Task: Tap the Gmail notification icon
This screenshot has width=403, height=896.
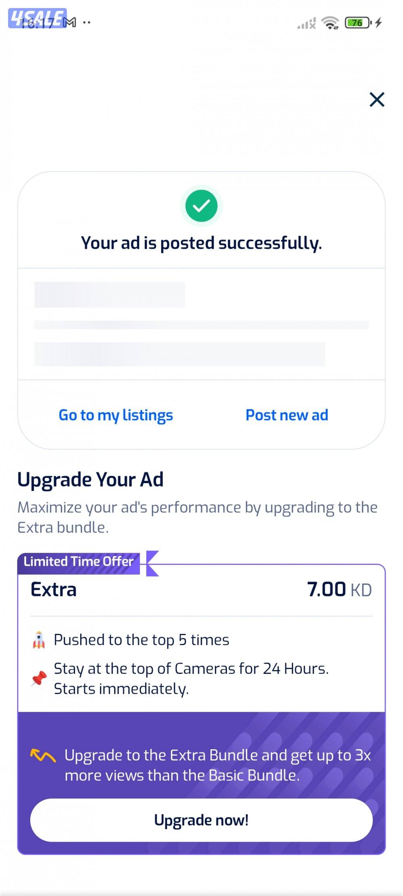Action: point(71,23)
